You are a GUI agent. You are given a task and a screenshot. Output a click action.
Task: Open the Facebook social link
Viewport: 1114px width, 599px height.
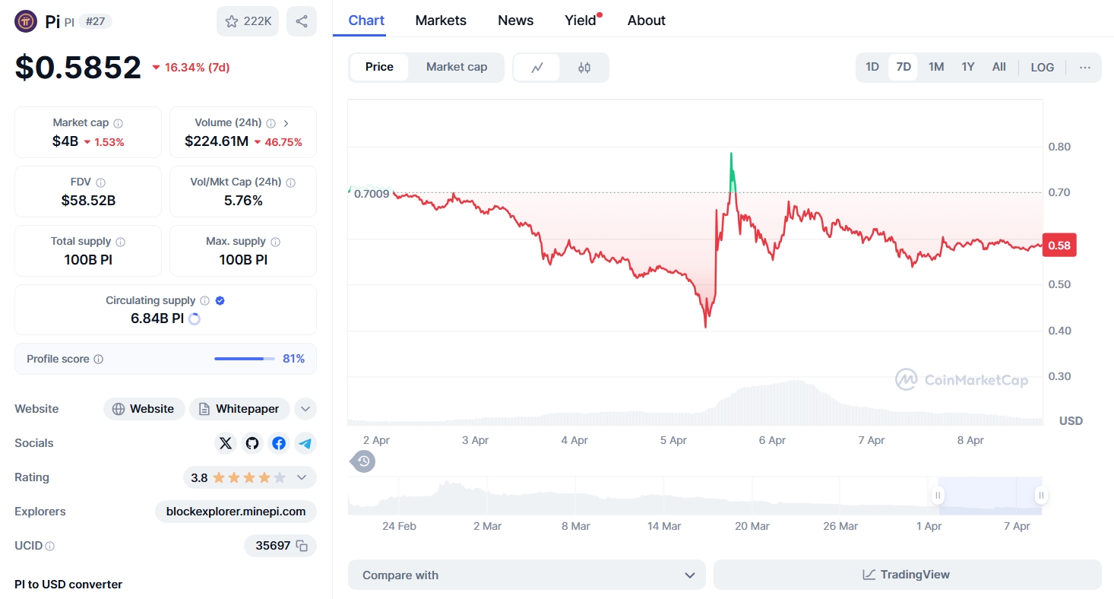[x=279, y=443]
